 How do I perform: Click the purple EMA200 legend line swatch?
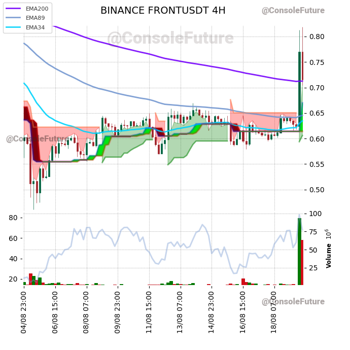[x=13, y=9]
